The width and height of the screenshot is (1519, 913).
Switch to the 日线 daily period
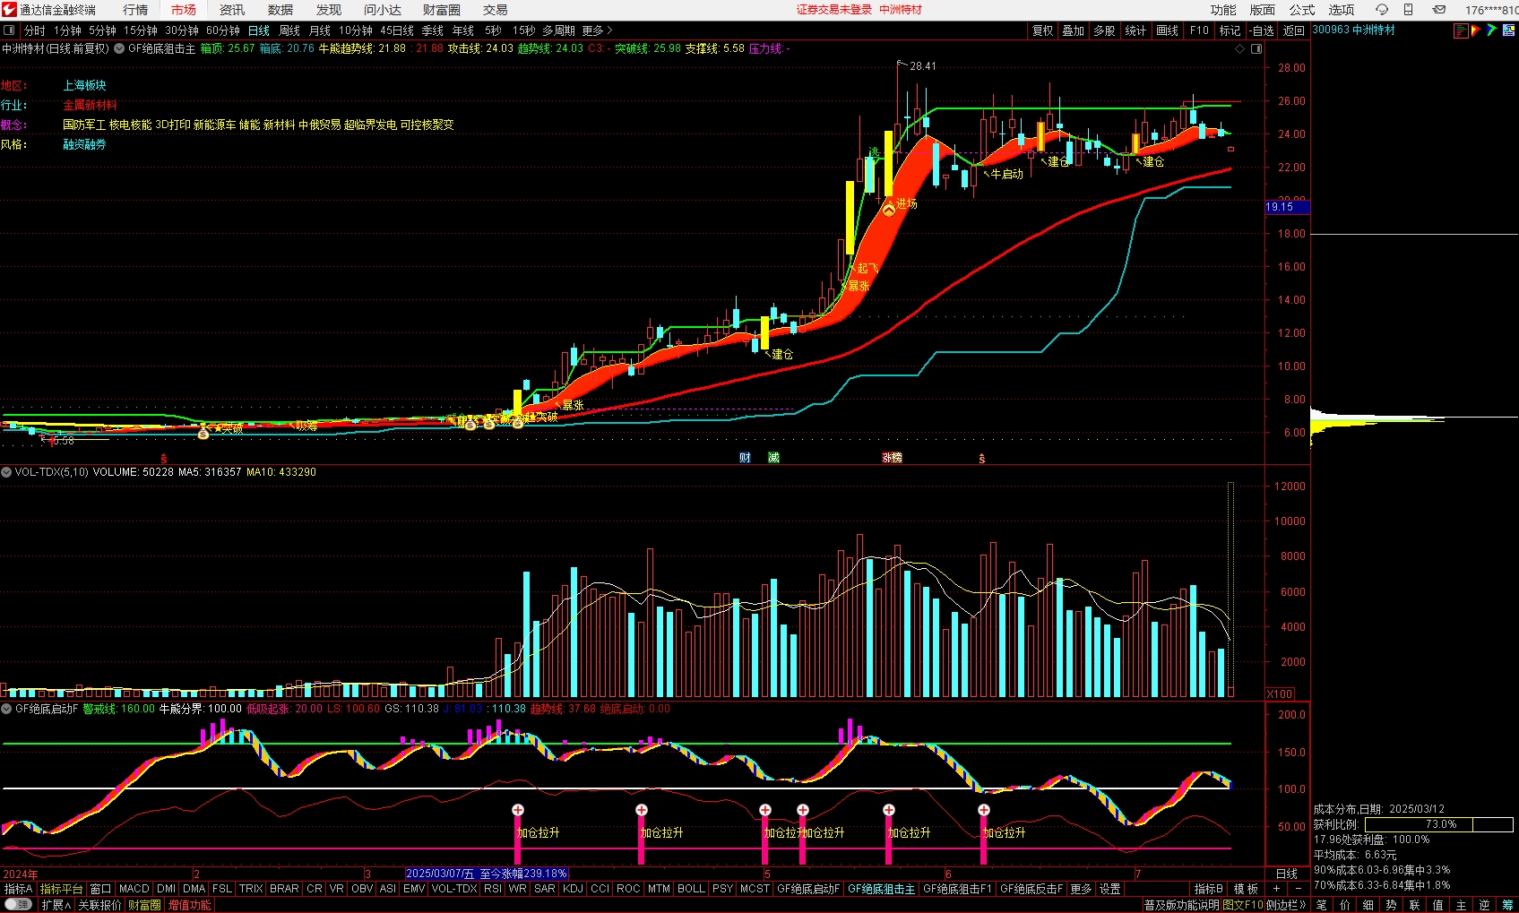click(x=259, y=30)
